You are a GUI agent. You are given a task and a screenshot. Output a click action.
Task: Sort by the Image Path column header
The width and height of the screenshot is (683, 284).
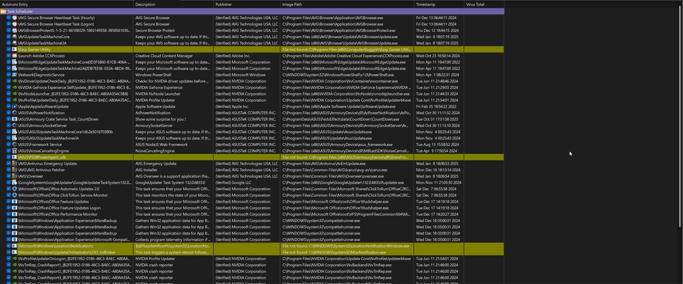[x=347, y=4]
